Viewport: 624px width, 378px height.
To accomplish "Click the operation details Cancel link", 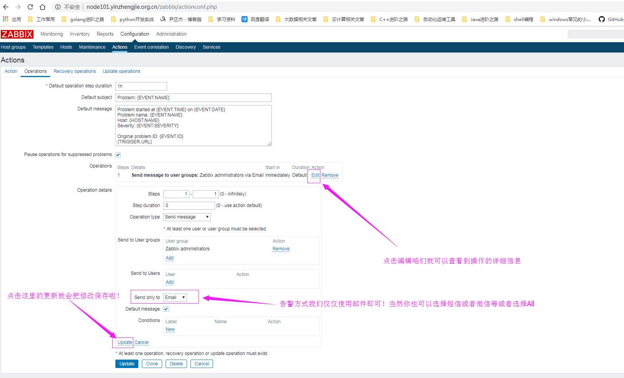I will (x=141, y=342).
